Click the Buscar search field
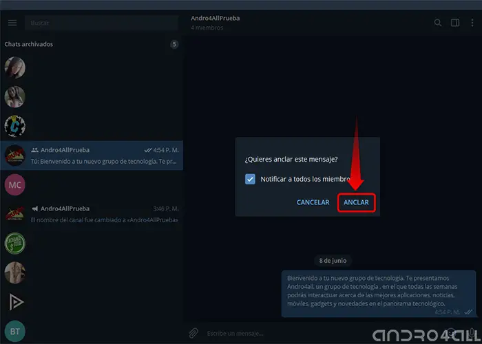Screen dimensions: 482x344 [101, 23]
